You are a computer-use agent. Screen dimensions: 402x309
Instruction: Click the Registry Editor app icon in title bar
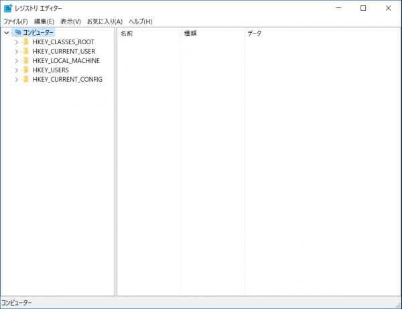[x=7, y=8]
